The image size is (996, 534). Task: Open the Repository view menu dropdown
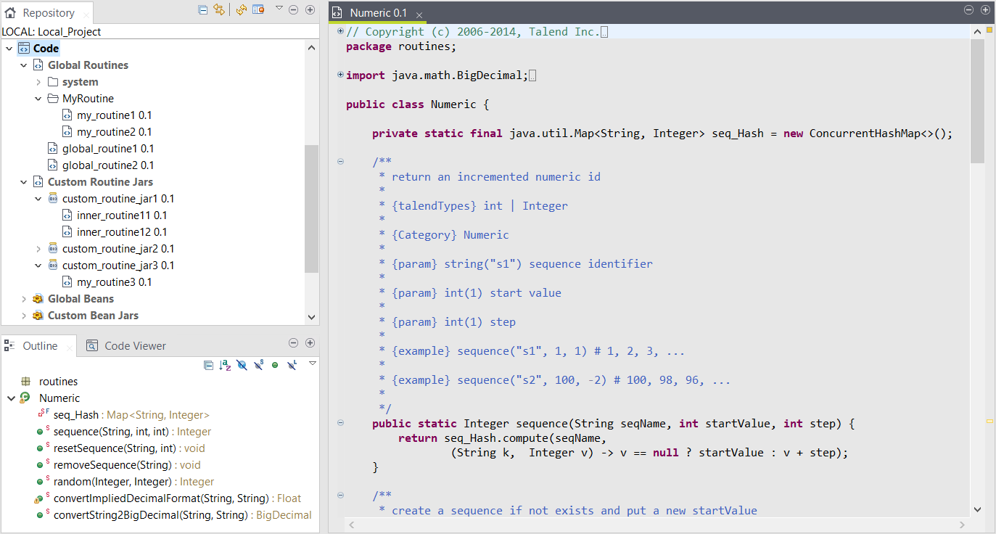coord(279,9)
